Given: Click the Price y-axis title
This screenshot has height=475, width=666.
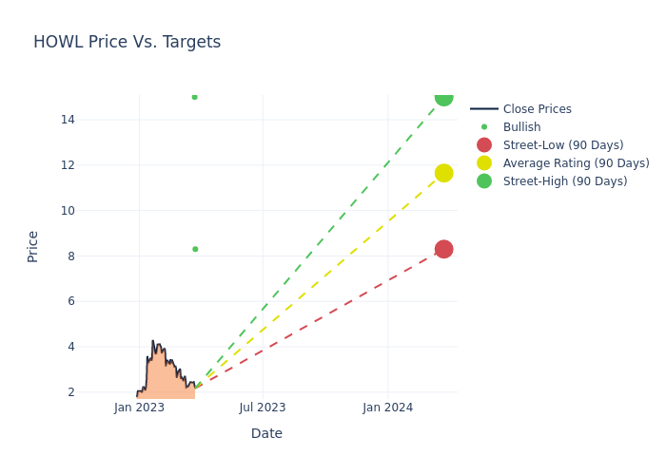Looking at the screenshot, I should coord(32,246).
